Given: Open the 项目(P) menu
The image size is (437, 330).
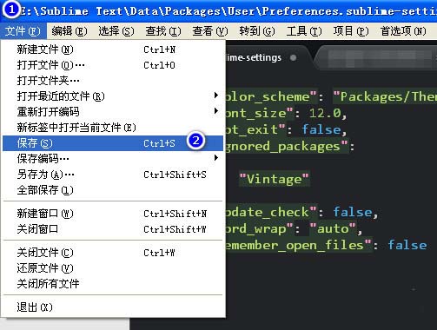Looking at the screenshot, I should point(351,31).
